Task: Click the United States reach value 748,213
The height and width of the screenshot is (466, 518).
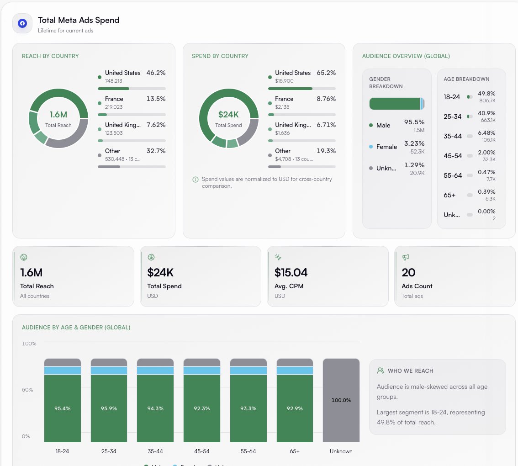Action: [x=114, y=81]
